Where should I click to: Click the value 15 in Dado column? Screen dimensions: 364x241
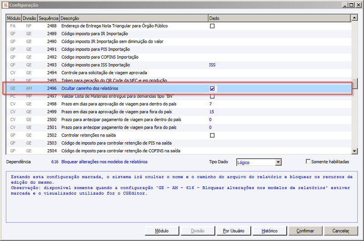[212, 112]
